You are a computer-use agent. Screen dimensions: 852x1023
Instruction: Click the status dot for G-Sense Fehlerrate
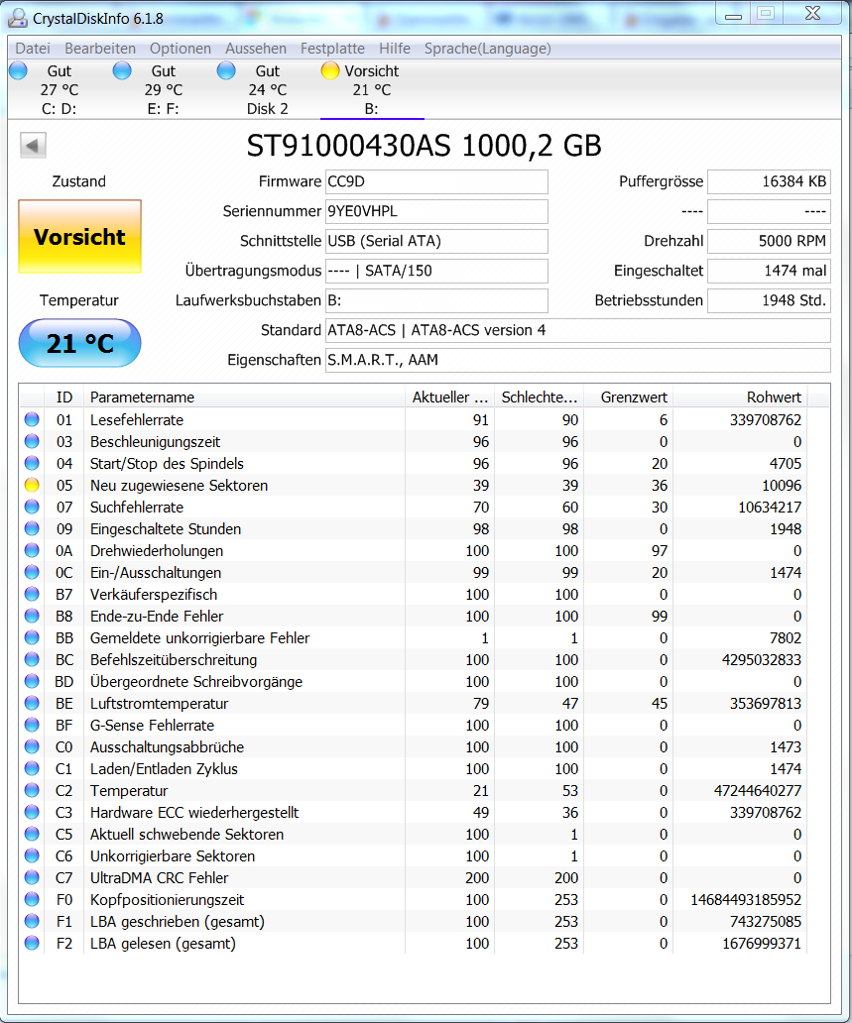point(32,725)
